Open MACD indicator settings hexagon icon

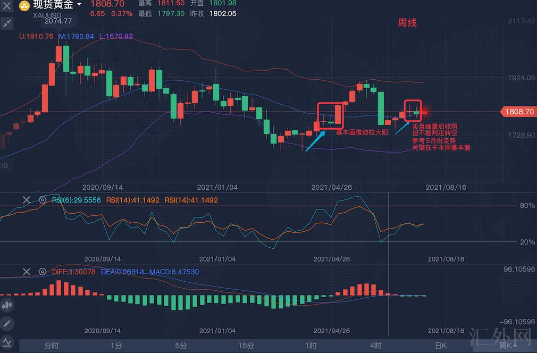pyautogui.click(x=43, y=272)
